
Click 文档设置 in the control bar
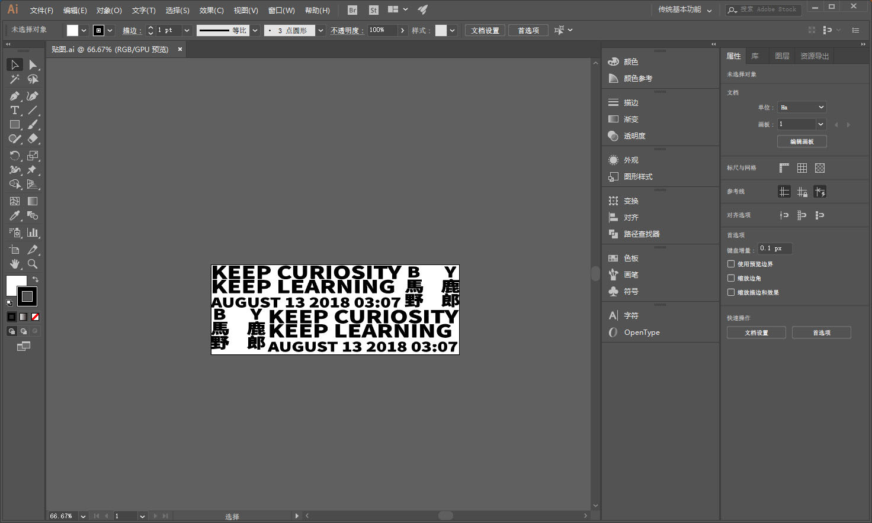click(485, 30)
